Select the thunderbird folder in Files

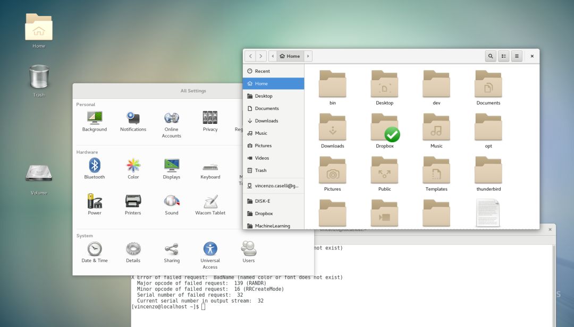click(x=488, y=174)
